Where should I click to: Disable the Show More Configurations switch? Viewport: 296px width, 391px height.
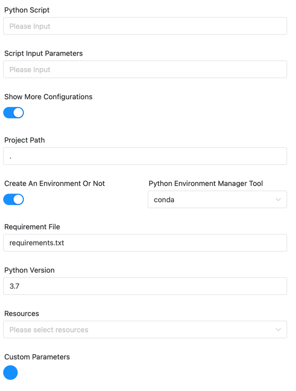point(13,113)
